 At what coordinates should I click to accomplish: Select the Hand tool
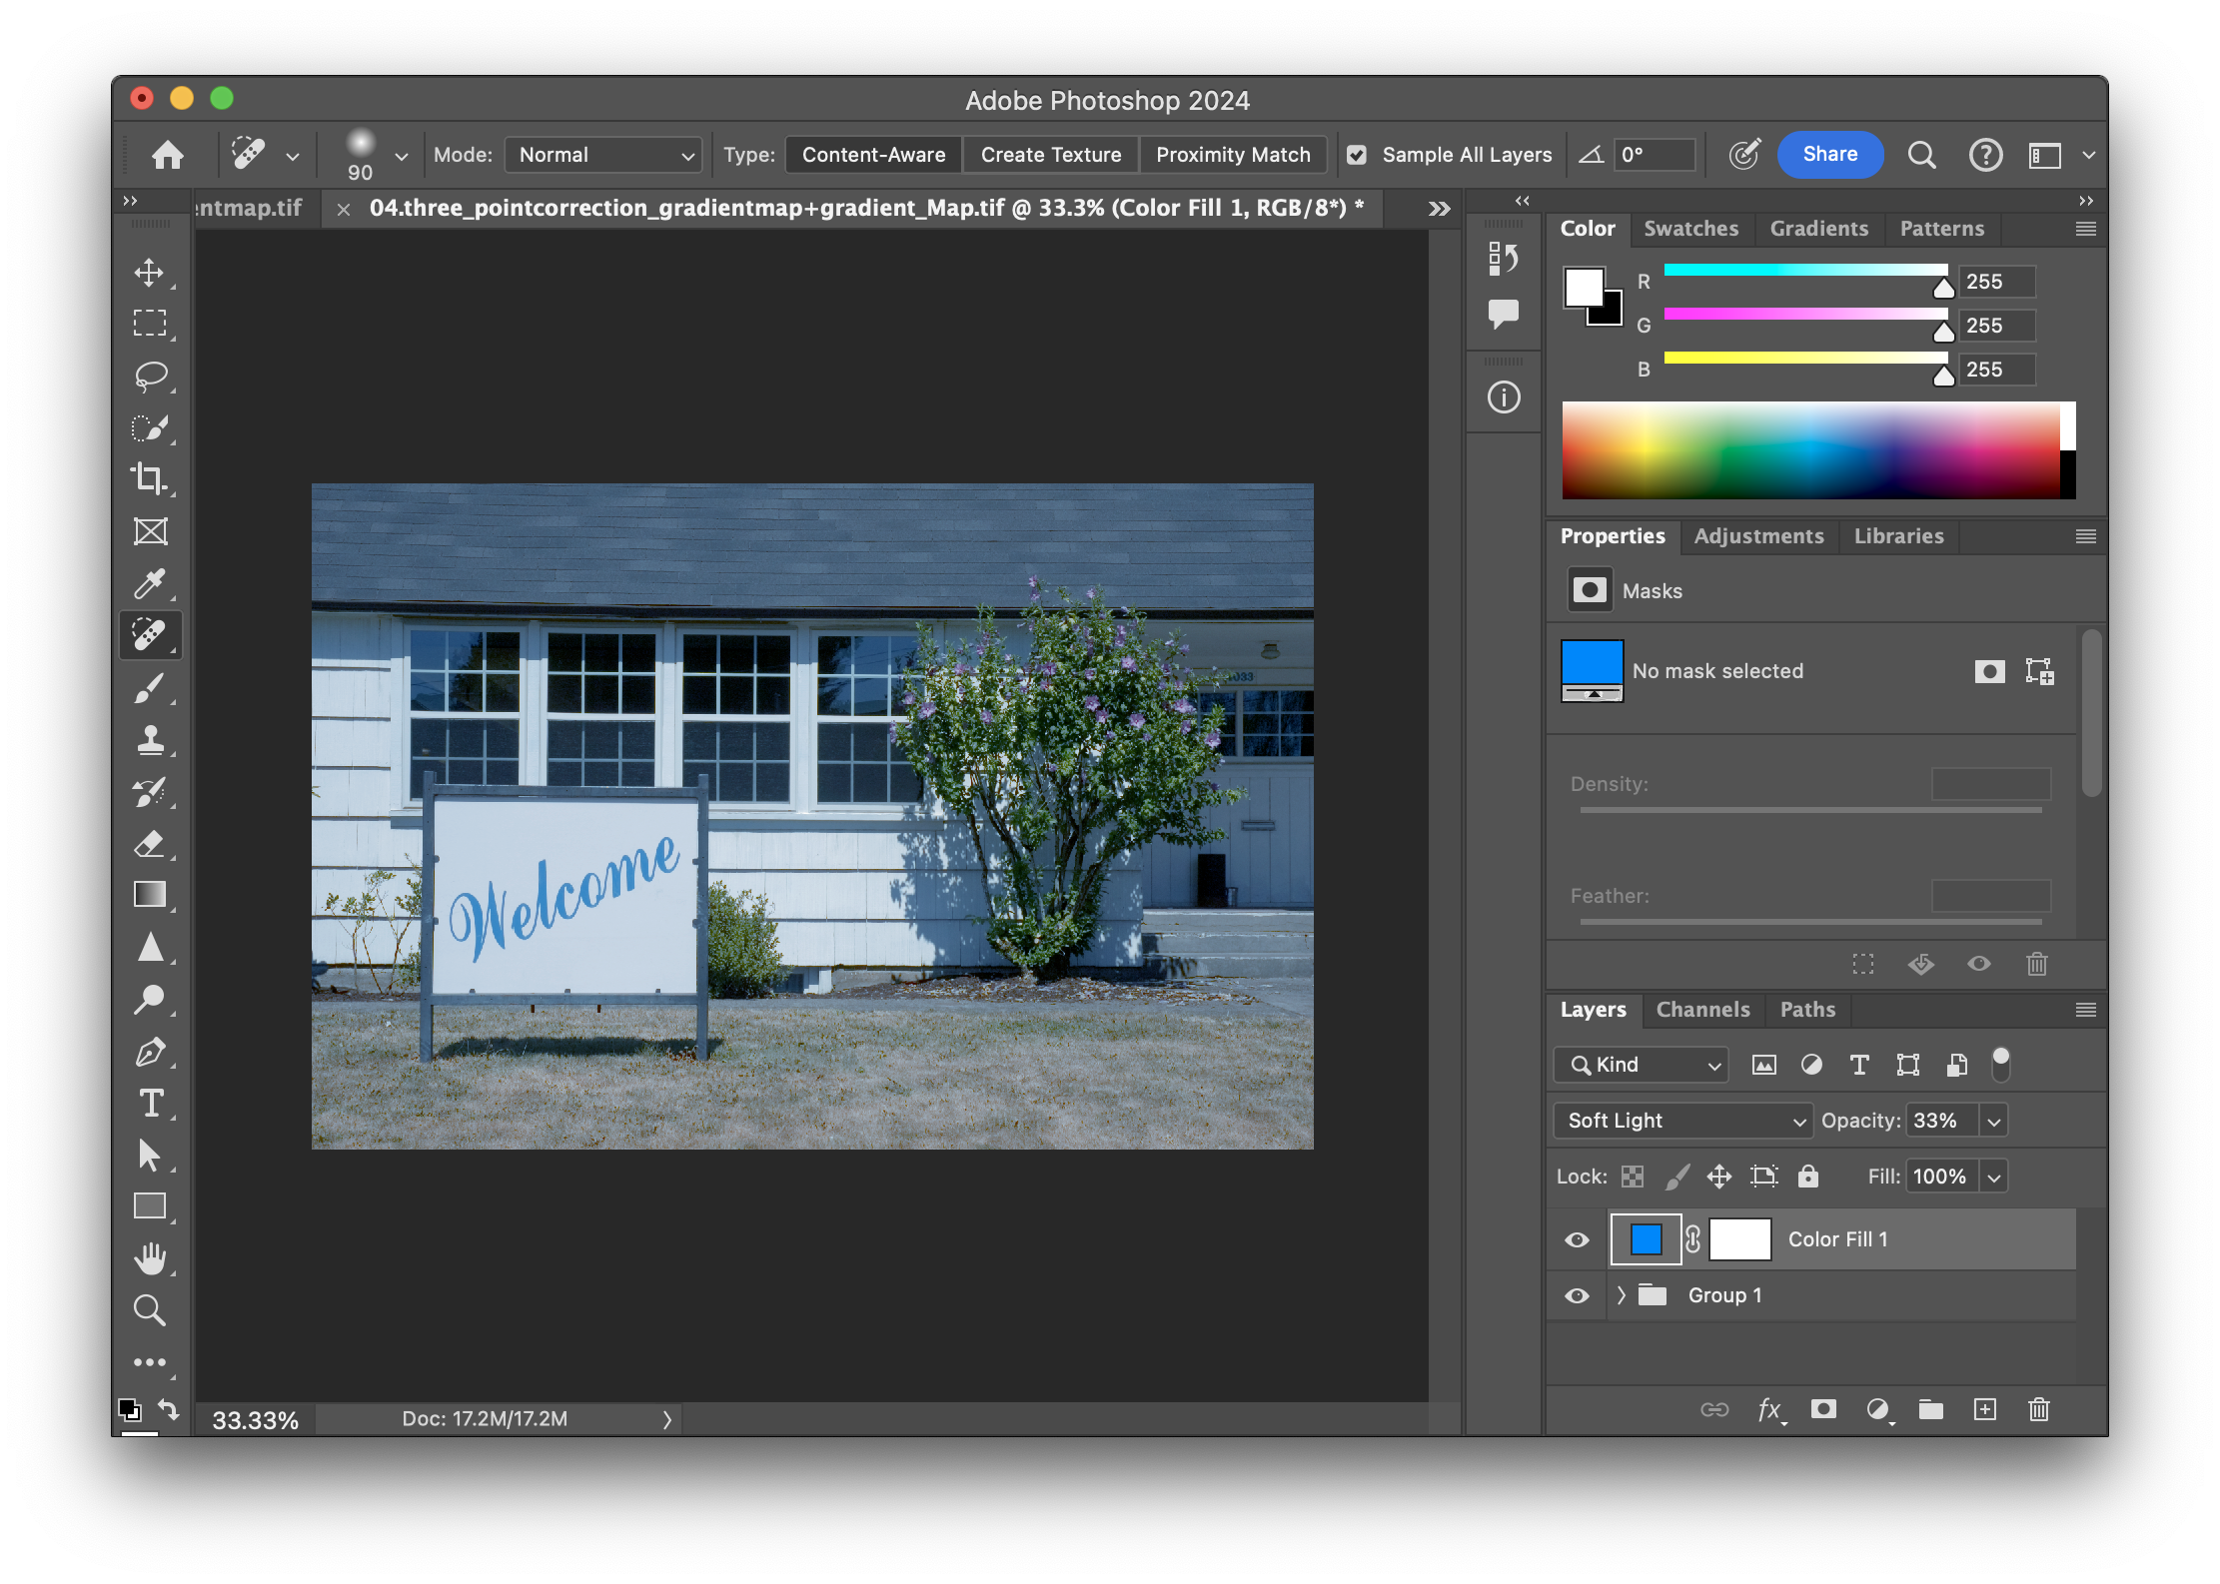[x=150, y=1258]
